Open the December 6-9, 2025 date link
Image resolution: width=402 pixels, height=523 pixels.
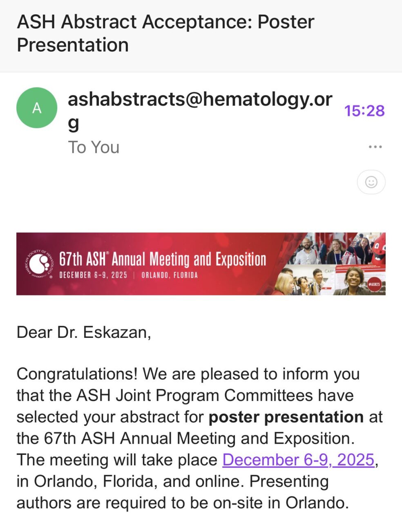pos(298,460)
